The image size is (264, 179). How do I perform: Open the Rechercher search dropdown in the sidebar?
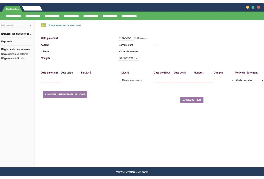(16, 25)
